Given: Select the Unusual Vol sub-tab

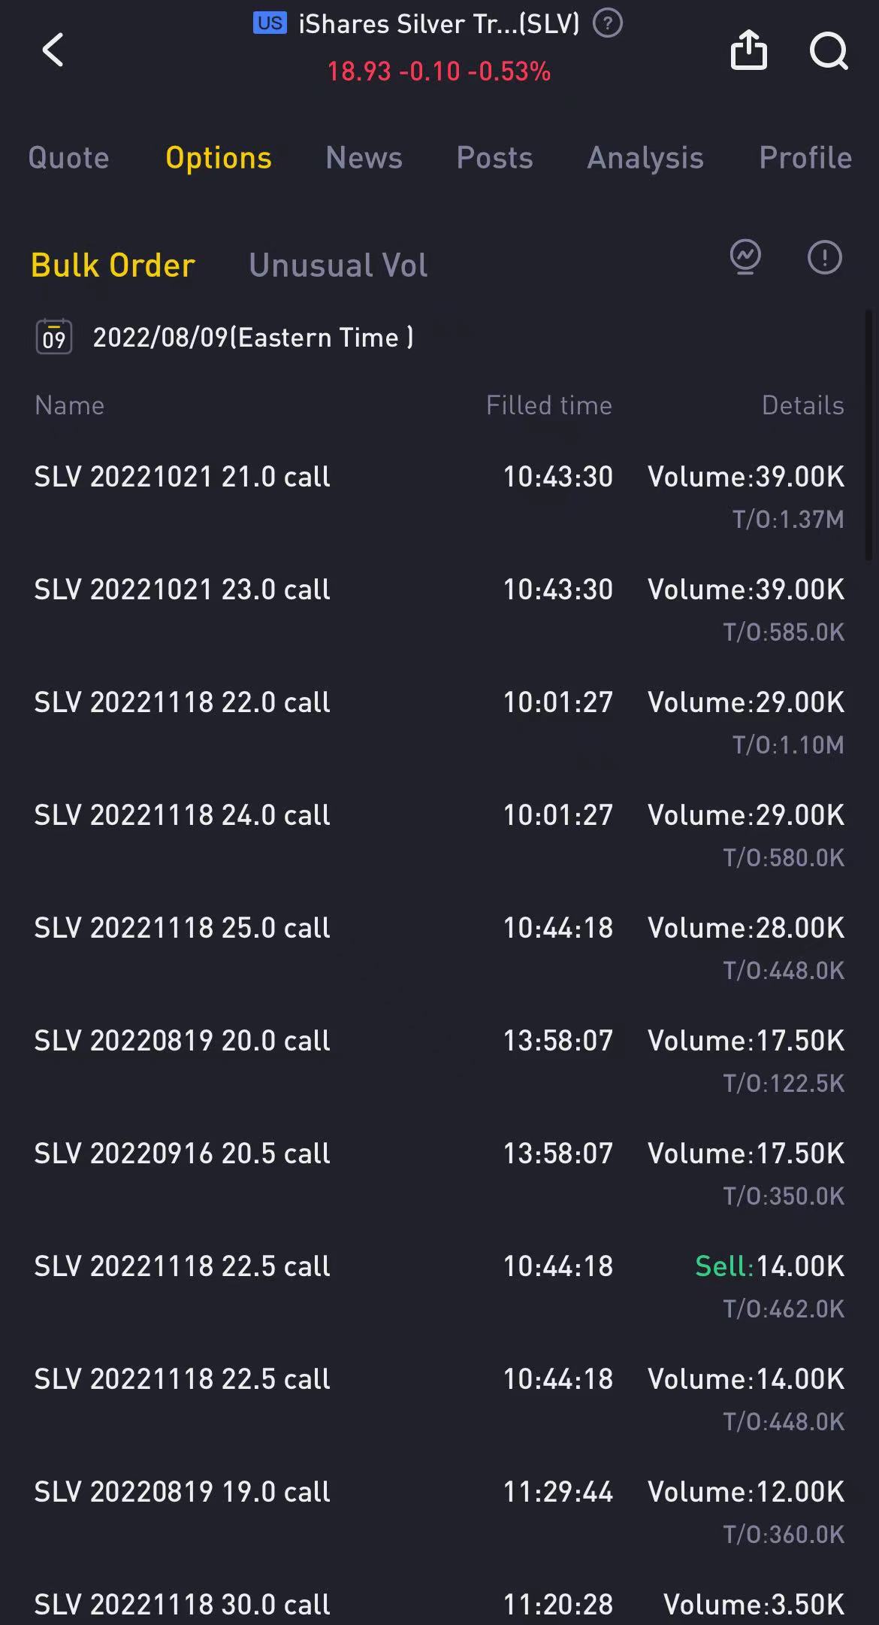Looking at the screenshot, I should click(x=338, y=265).
